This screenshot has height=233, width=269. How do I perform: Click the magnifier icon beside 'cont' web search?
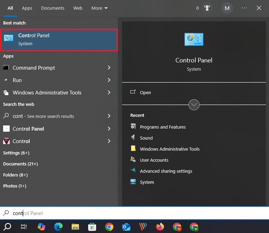click(x=6, y=116)
